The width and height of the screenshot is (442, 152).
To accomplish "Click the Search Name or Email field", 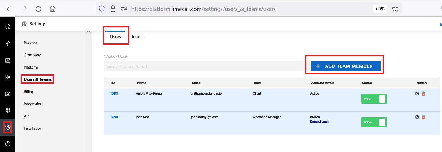I will 204,66.
